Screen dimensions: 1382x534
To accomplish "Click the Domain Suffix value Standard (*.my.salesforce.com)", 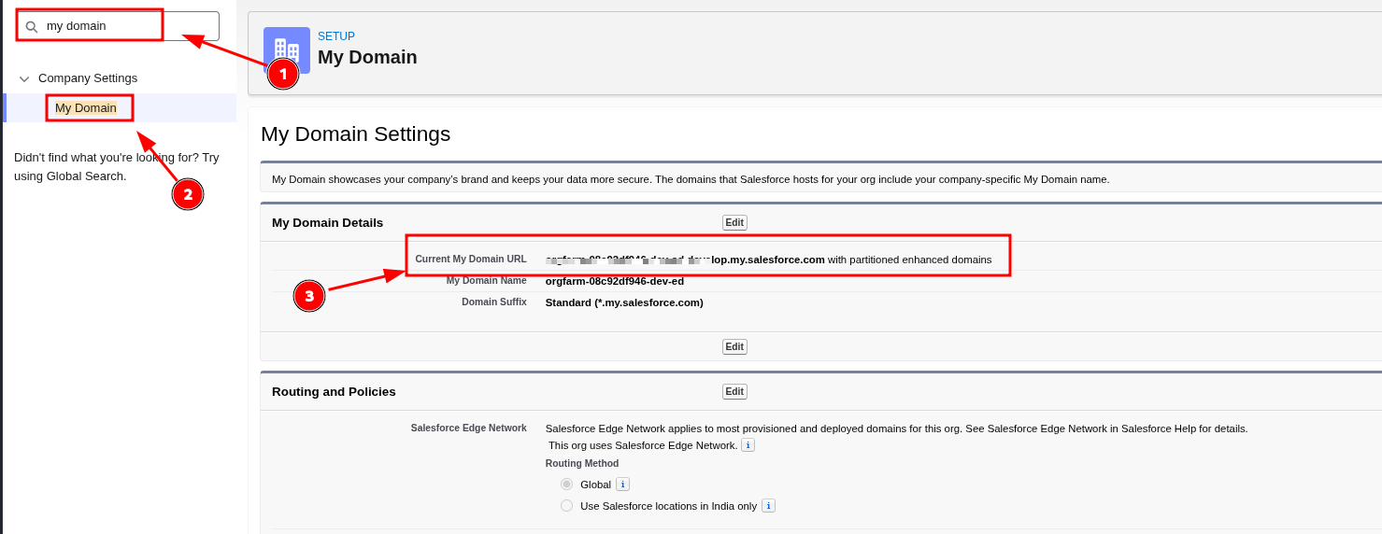I will [x=624, y=302].
